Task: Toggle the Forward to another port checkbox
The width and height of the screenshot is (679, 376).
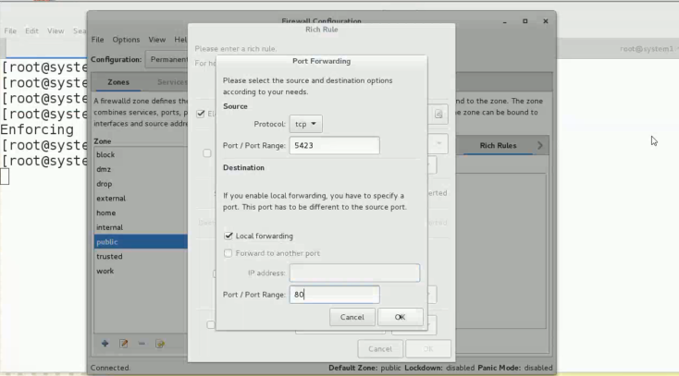Action: (228, 253)
